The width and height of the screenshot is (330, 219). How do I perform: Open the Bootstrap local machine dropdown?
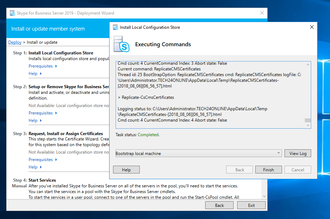click(278, 154)
